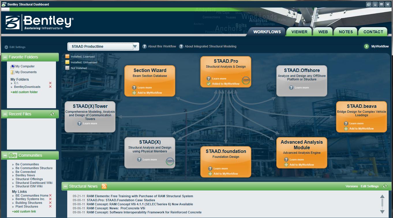Open Structural Offerings link
This screenshot has height=218, width=393.
click(29, 179)
